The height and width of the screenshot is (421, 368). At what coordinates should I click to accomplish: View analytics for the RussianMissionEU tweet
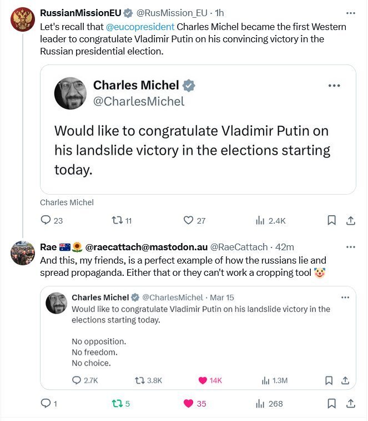[260, 220]
